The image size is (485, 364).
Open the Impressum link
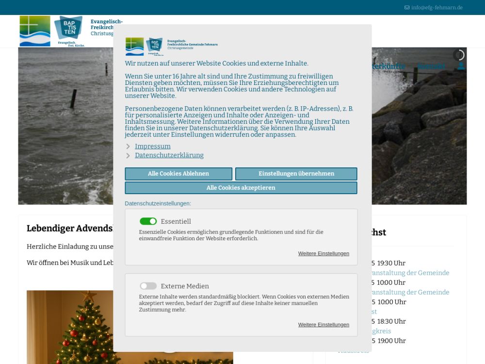(x=153, y=146)
